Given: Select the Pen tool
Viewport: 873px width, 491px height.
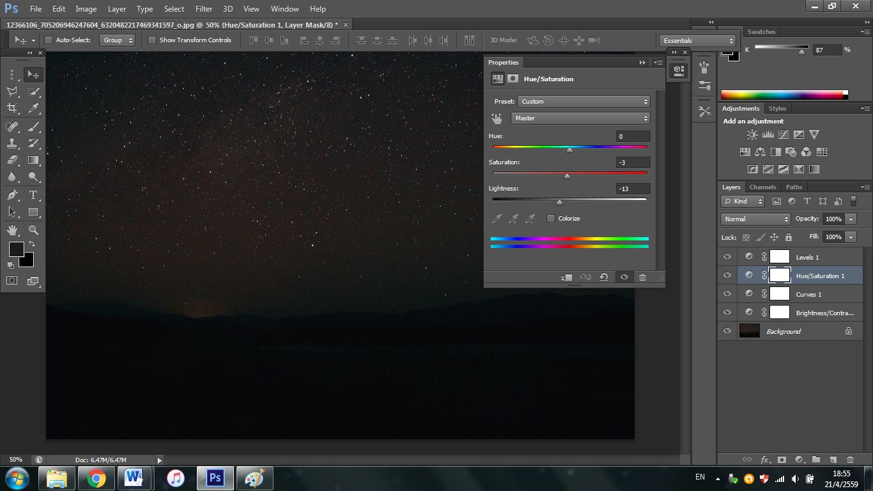Looking at the screenshot, I should (12, 195).
